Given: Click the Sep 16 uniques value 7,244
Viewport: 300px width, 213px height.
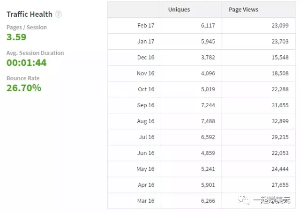Looking at the screenshot, I should pos(208,105).
